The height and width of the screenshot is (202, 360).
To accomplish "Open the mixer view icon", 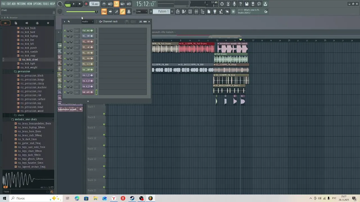I will (x=196, y=12).
